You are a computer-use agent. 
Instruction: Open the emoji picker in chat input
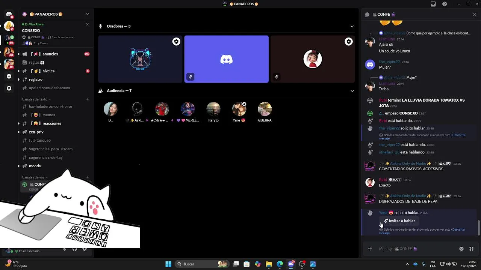[x=461, y=249]
